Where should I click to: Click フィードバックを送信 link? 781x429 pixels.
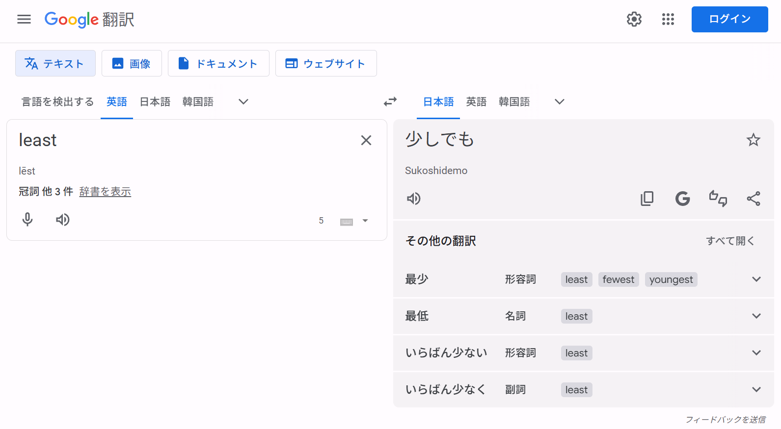click(x=726, y=419)
